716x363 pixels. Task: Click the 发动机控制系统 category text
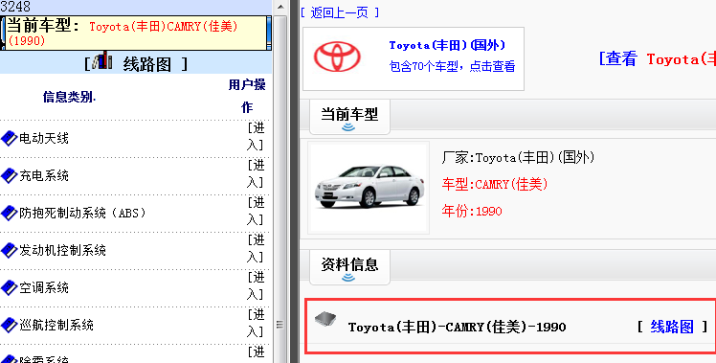coord(62,250)
